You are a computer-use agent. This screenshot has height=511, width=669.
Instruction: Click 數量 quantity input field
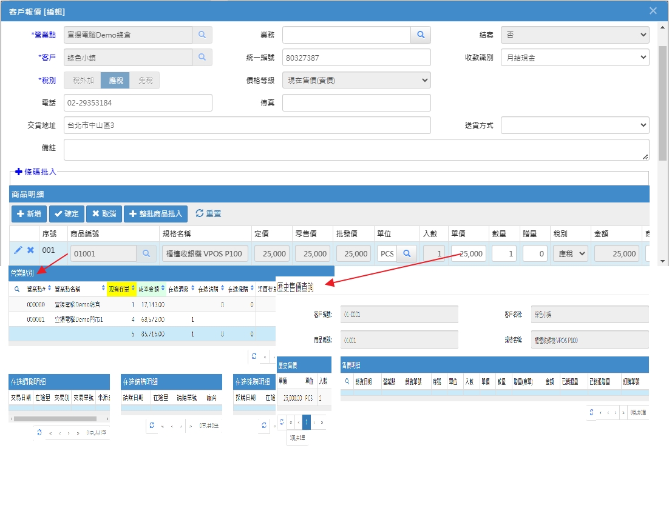coord(504,253)
